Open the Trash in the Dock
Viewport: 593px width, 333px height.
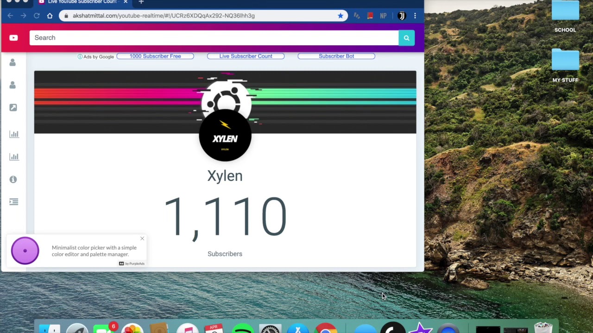[x=543, y=327]
